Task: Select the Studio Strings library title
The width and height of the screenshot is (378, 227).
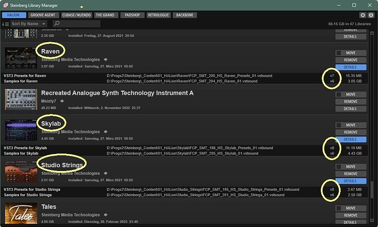Action: coord(62,165)
